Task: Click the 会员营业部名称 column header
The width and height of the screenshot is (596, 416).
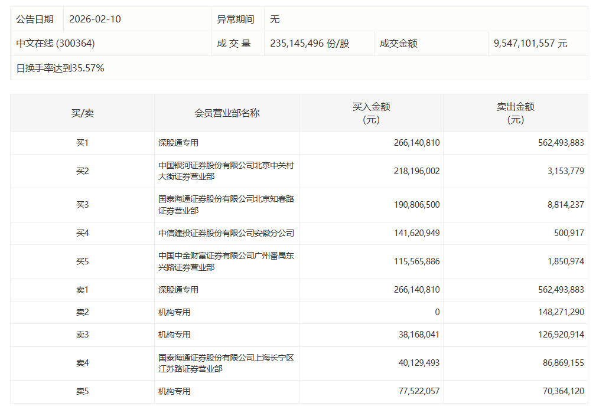Action: click(227, 113)
